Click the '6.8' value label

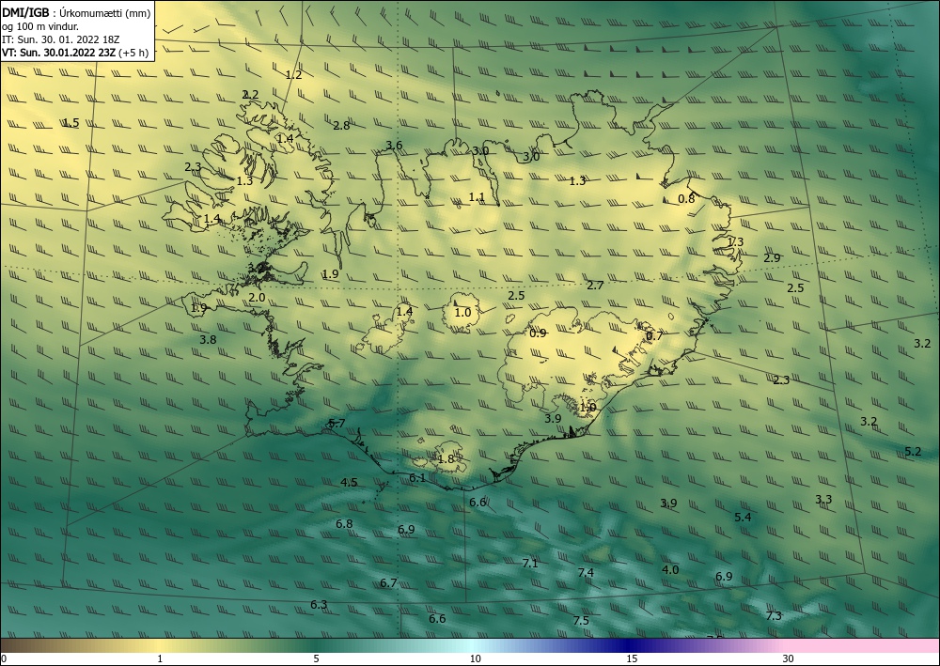[344, 524]
